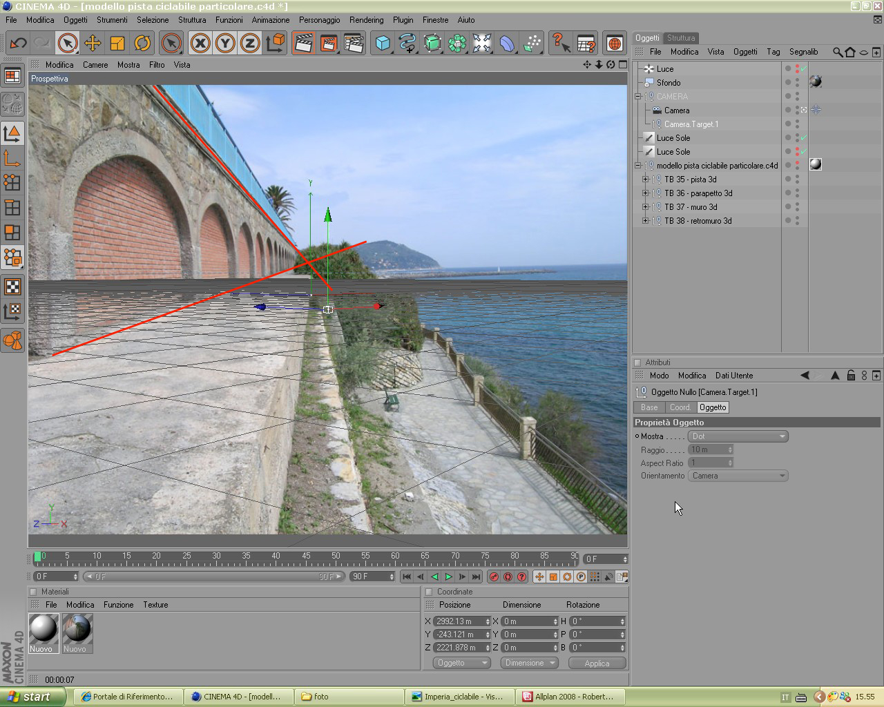Select the Rotate tool in top toolbar
The image size is (884, 707).
click(142, 43)
